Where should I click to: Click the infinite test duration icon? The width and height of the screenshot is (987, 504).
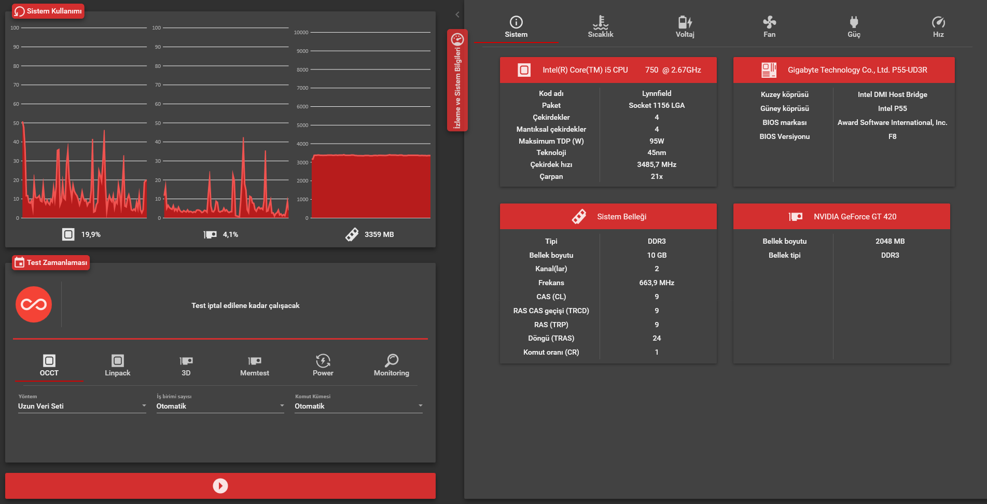(34, 304)
